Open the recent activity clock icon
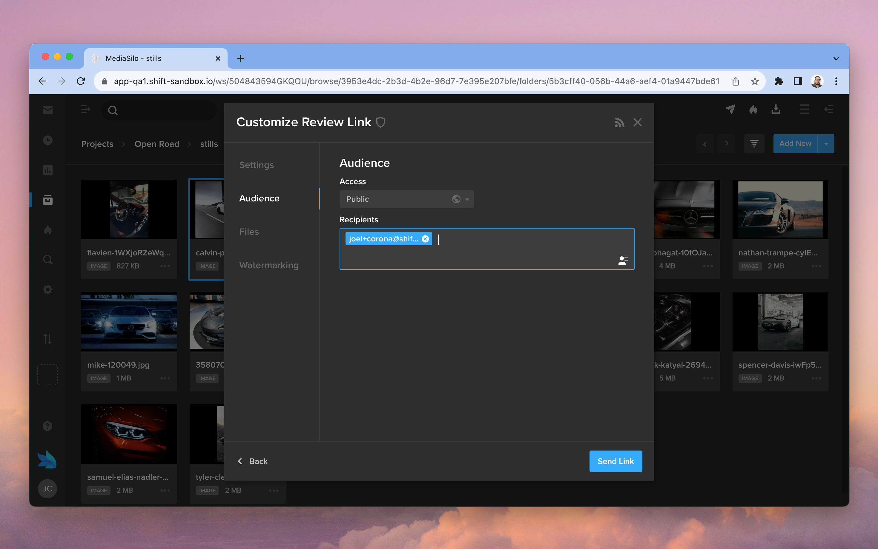 tap(47, 140)
